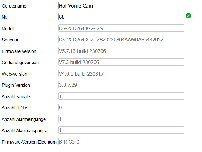Click the Gerätename field showing Hof-Vorne-Cam
The width and height of the screenshot is (202, 152).
click(121, 5)
